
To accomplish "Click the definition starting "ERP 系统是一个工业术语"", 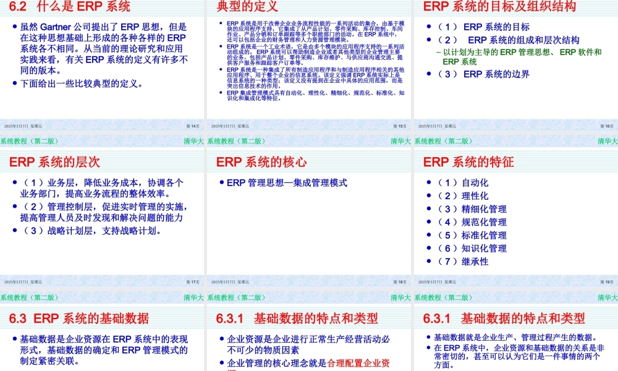I will coord(315,54).
